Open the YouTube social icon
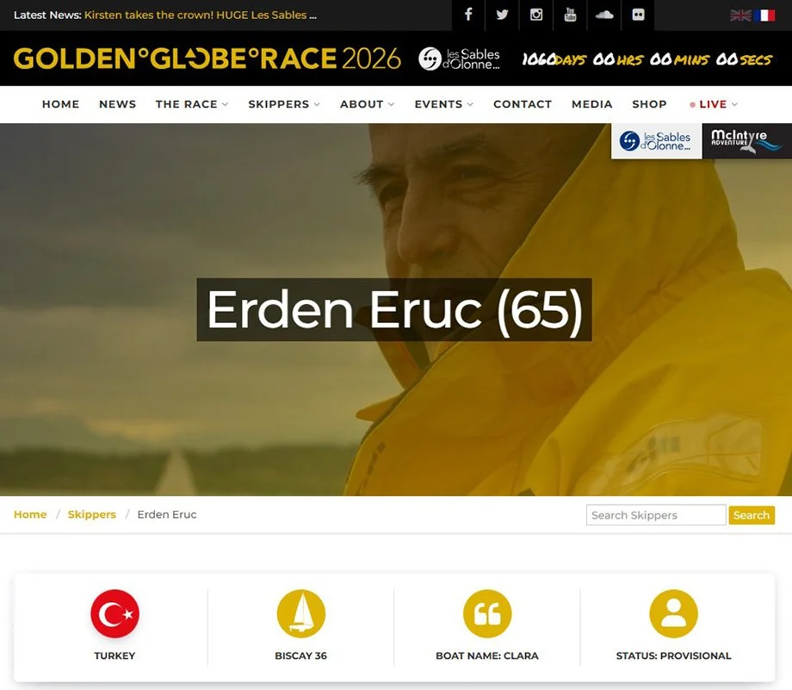The image size is (792, 690). tap(570, 15)
